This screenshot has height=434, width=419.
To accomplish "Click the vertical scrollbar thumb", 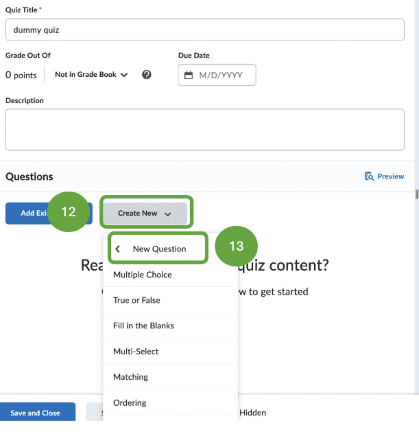I will coord(417,194).
